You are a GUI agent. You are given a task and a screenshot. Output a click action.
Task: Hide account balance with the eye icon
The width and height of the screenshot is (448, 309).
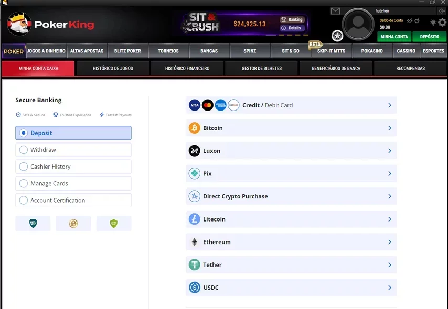point(409,21)
